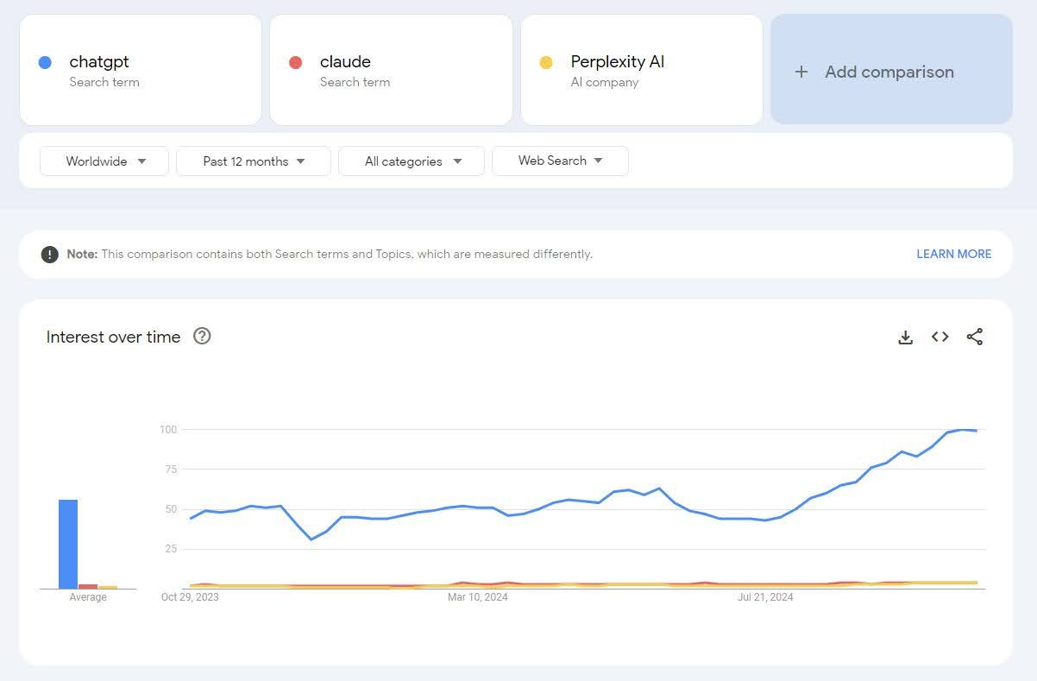This screenshot has width=1037, height=681.
Task: Open the Worldwide region dropdown
Action: click(x=104, y=161)
